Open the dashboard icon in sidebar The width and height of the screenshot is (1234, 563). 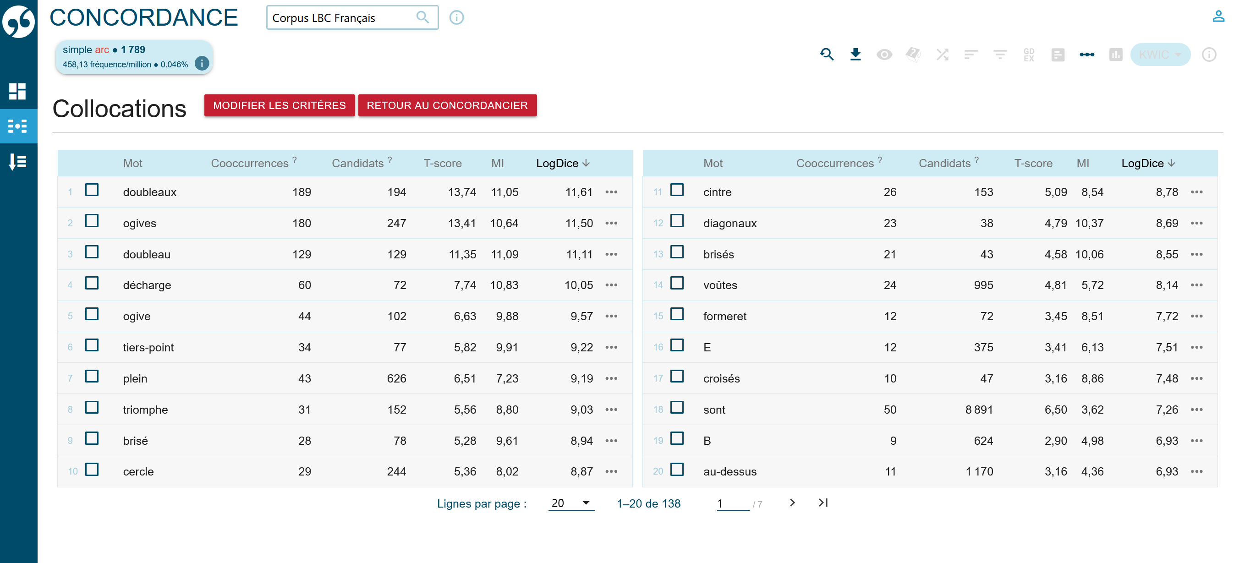pos(18,91)
